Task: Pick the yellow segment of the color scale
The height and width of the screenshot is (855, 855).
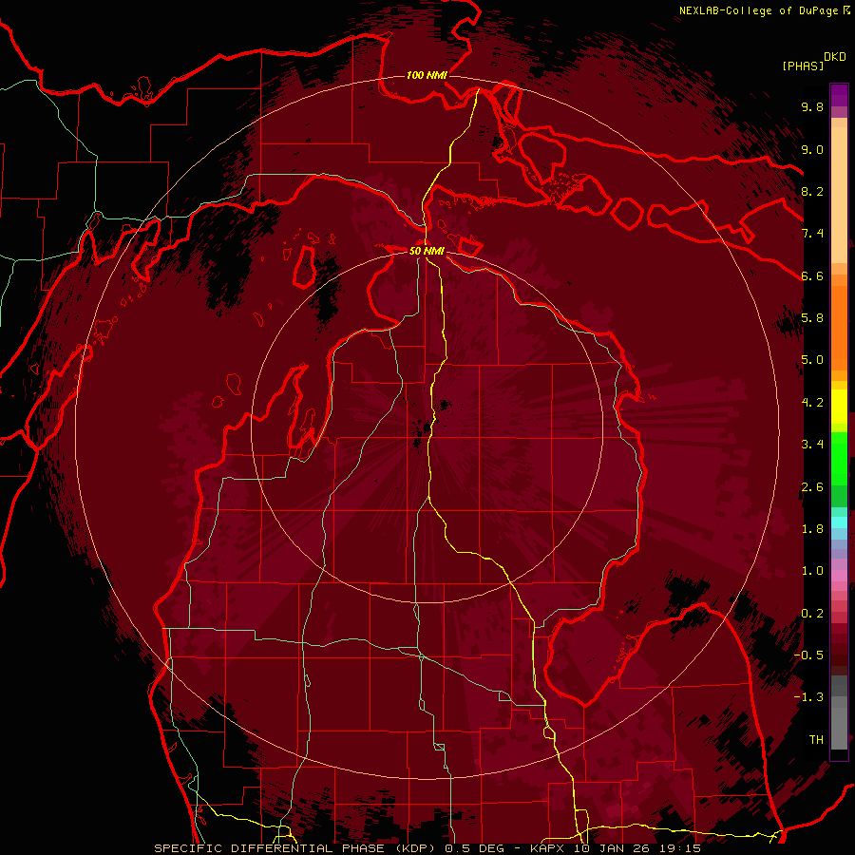Action: [x=839, y=407]
